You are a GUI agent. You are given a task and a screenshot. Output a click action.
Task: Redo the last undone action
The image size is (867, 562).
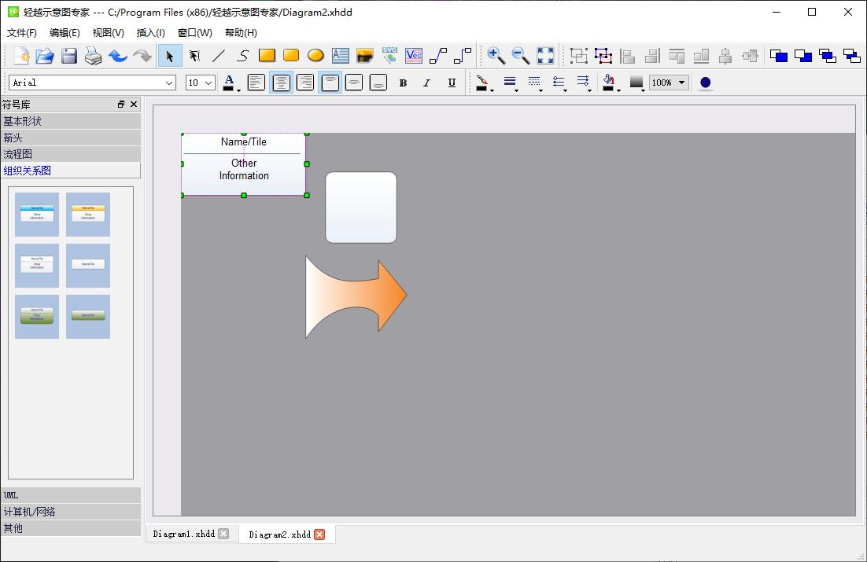pos(142,56)
